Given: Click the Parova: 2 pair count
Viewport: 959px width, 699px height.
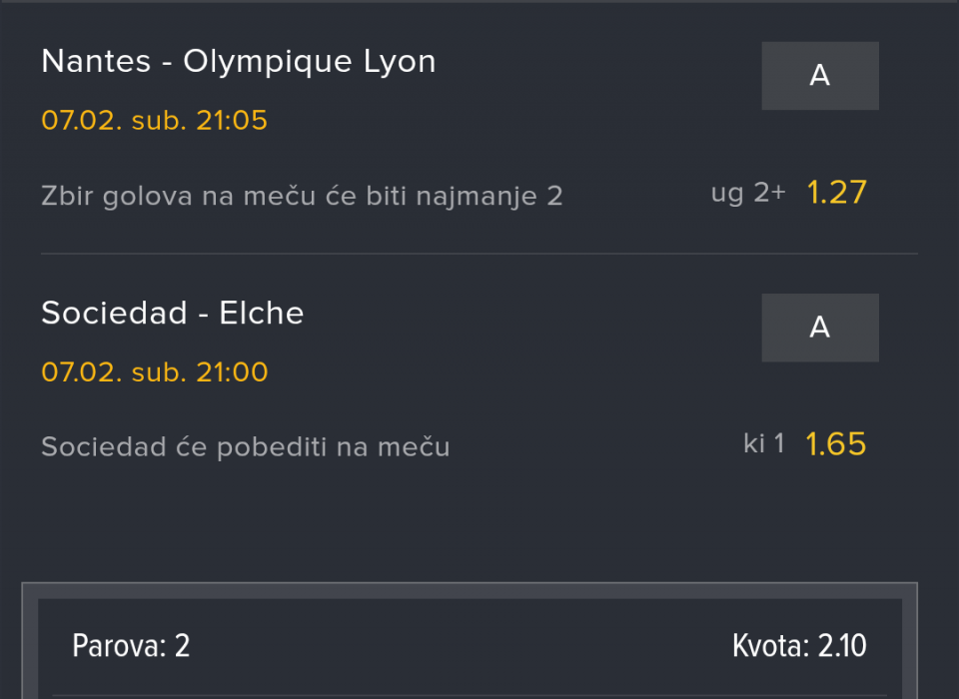Looking at the screenshot, I should (131, 646).
